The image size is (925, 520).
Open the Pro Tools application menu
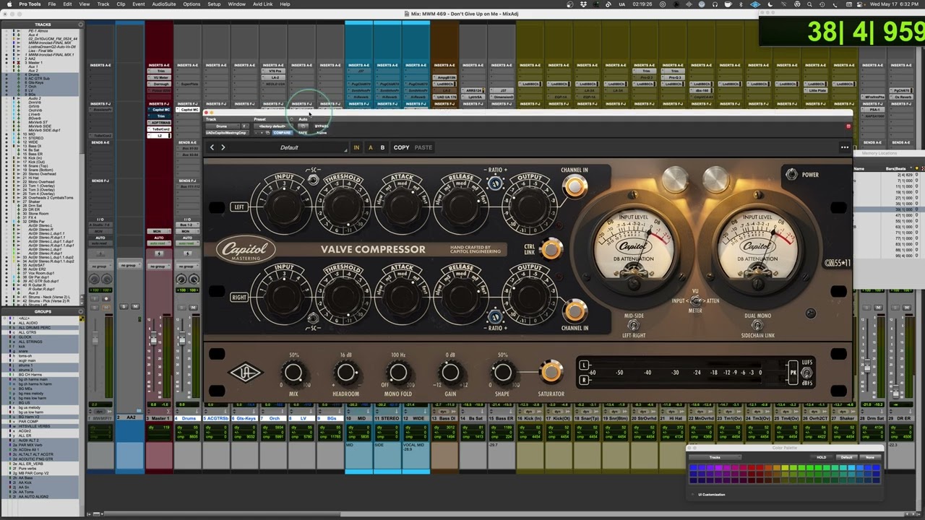point(30,4)
